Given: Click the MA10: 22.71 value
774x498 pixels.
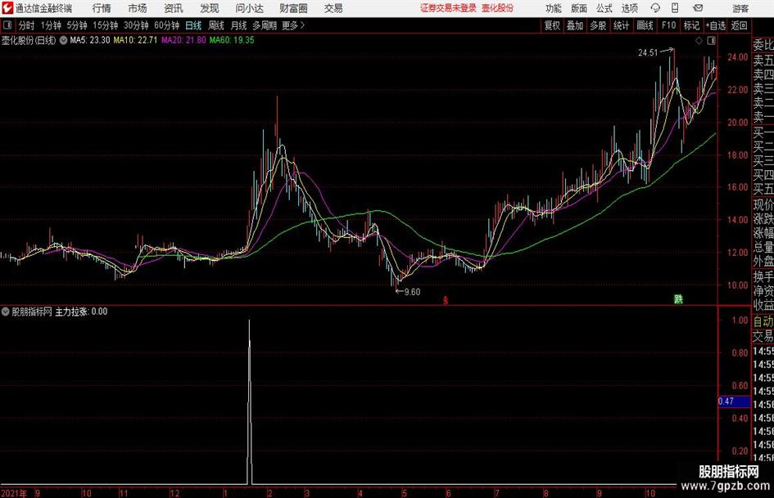Looking at the screenshot, I should 135,40.
